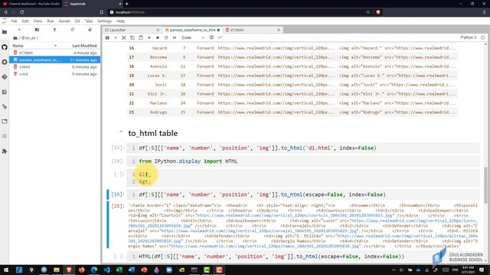Select d1.html in the file list
The height and width of the screenshot is (275, 490).
(54, 53)
